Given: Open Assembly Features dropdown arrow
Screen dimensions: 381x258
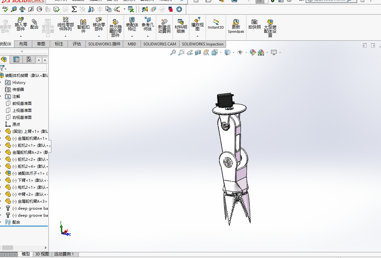Looking at the screenshot, I should [132, 36].
